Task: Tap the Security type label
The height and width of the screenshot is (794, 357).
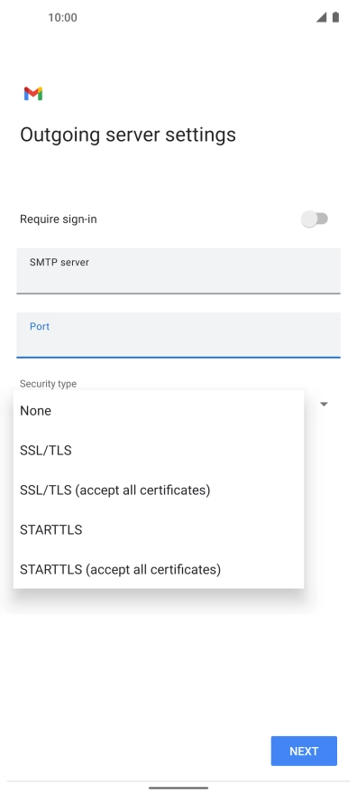Action: 48,384
